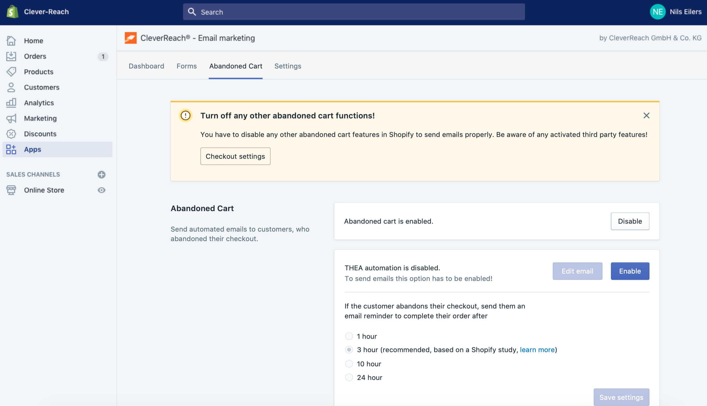Enable the THEA automation
707x406 pixels.
point(630,271)
